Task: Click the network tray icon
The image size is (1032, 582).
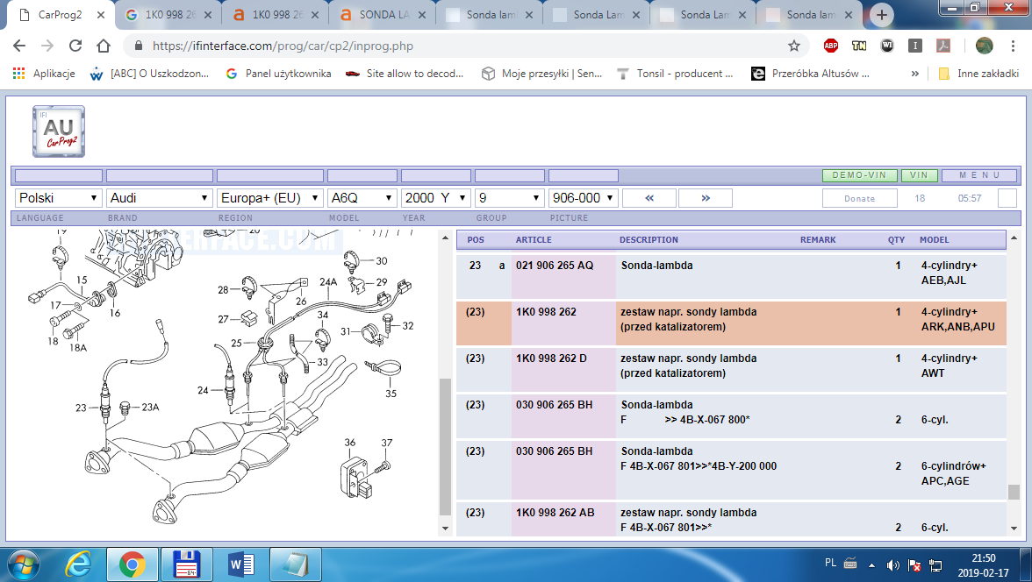Action: pyautogui.click(x=935, y=564)
